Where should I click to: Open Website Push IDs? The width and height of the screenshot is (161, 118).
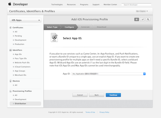22,63
